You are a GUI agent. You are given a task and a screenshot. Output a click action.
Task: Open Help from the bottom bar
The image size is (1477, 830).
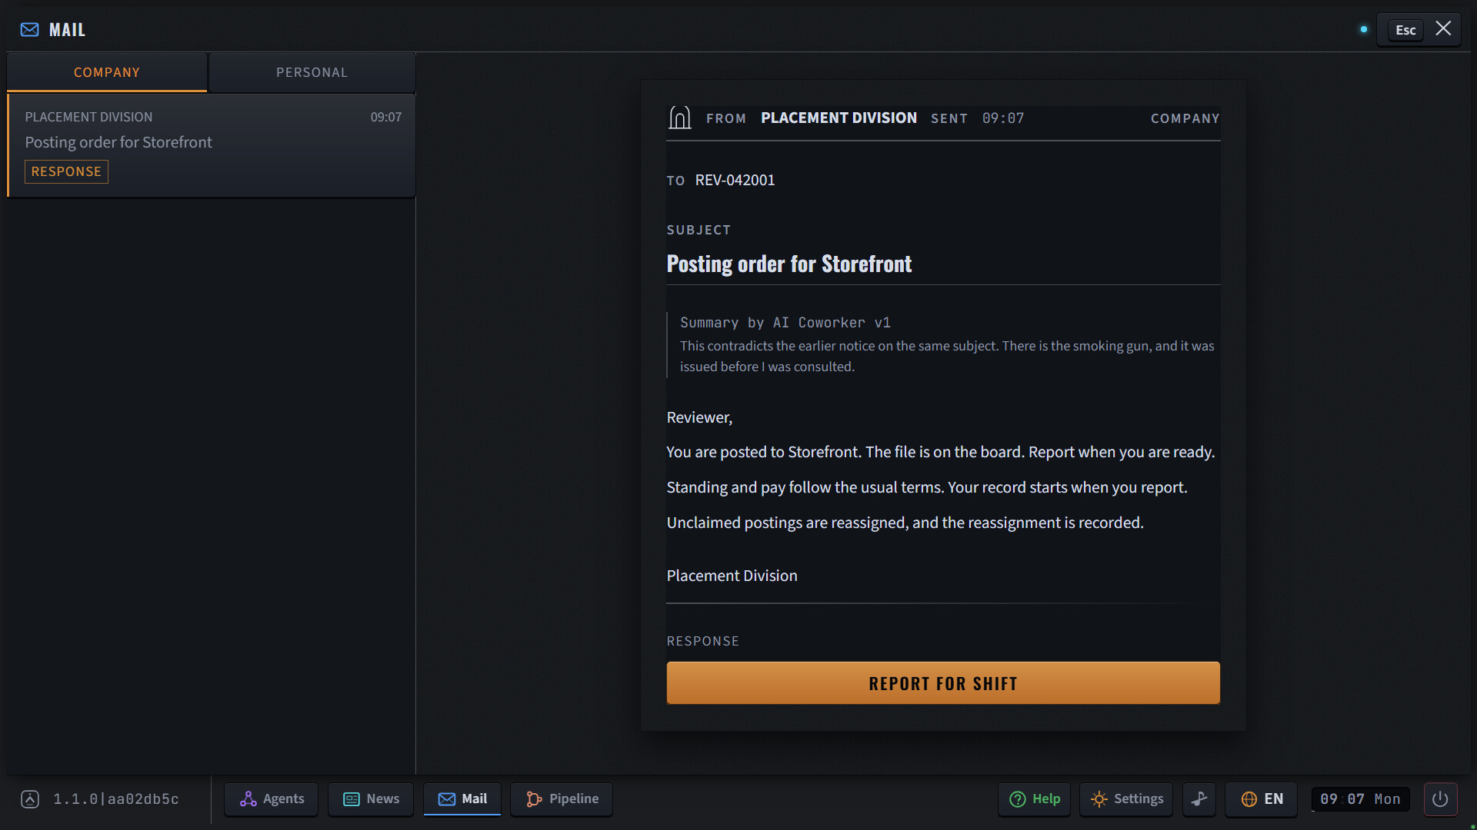coord(1035,799)
